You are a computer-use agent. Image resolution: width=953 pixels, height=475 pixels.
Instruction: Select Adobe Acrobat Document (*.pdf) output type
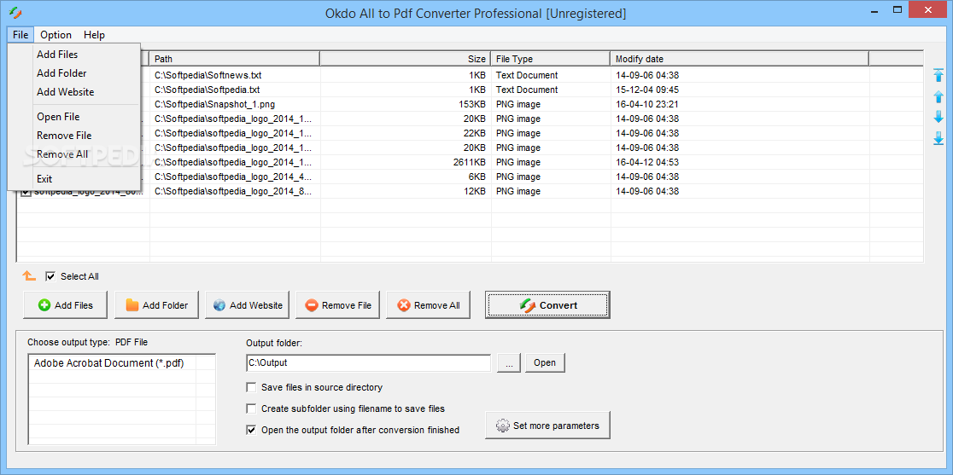tap(108, 362)
